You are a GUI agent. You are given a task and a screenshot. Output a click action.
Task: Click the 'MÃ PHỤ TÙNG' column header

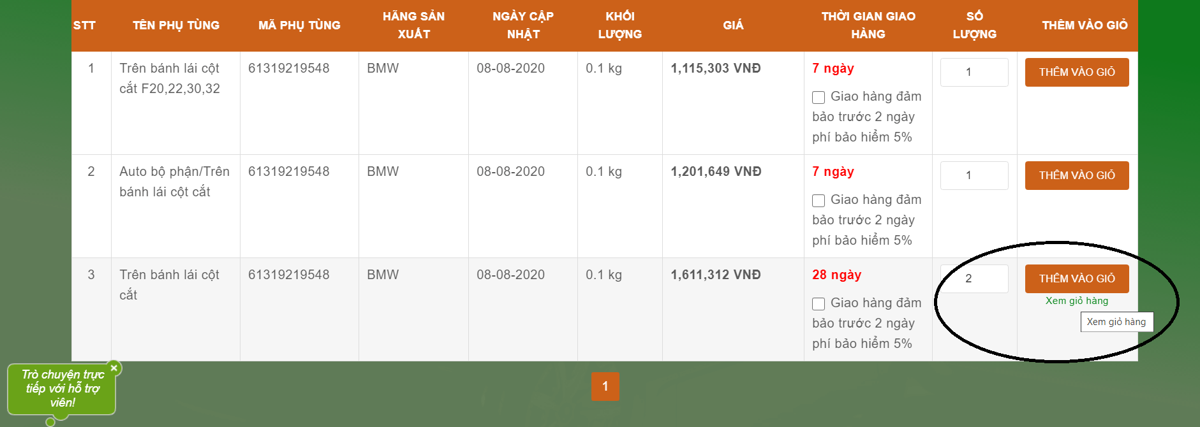coord(299,25)
